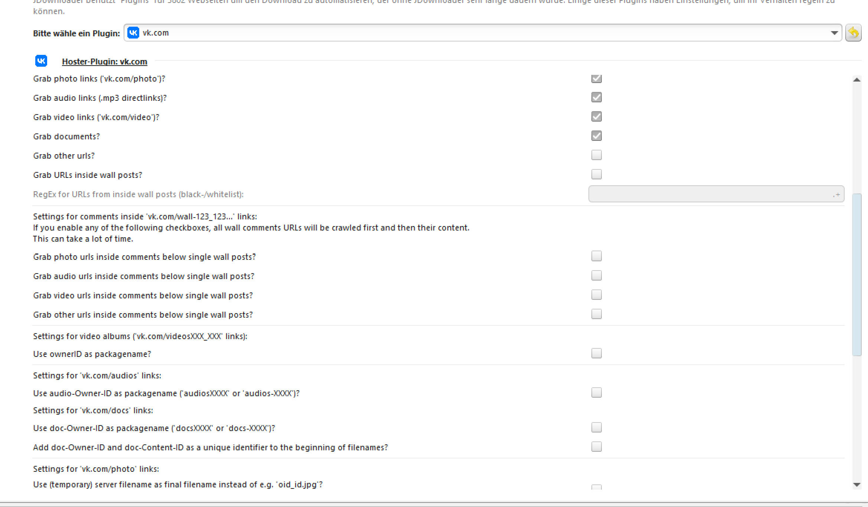The width and height of the screenshot is (868, 507).
Task: Click 'Grab video links' label text
Action: [x=96, y=117]
